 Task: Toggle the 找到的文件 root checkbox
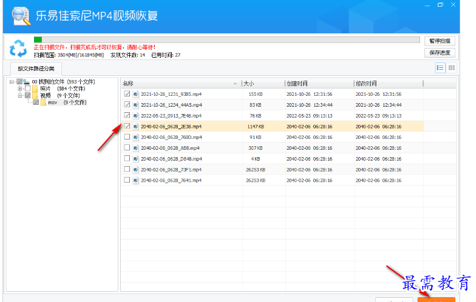(19, 81)
